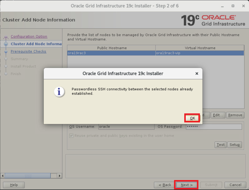Click the Test SSH connectivity button
This screenshot has height=190, width=249.
click(221, 145)
